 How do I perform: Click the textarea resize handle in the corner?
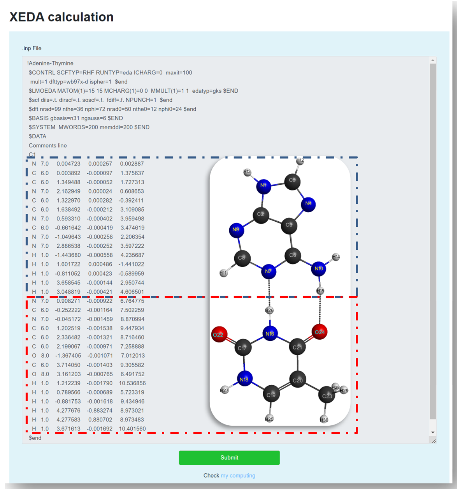pos(434,441)
